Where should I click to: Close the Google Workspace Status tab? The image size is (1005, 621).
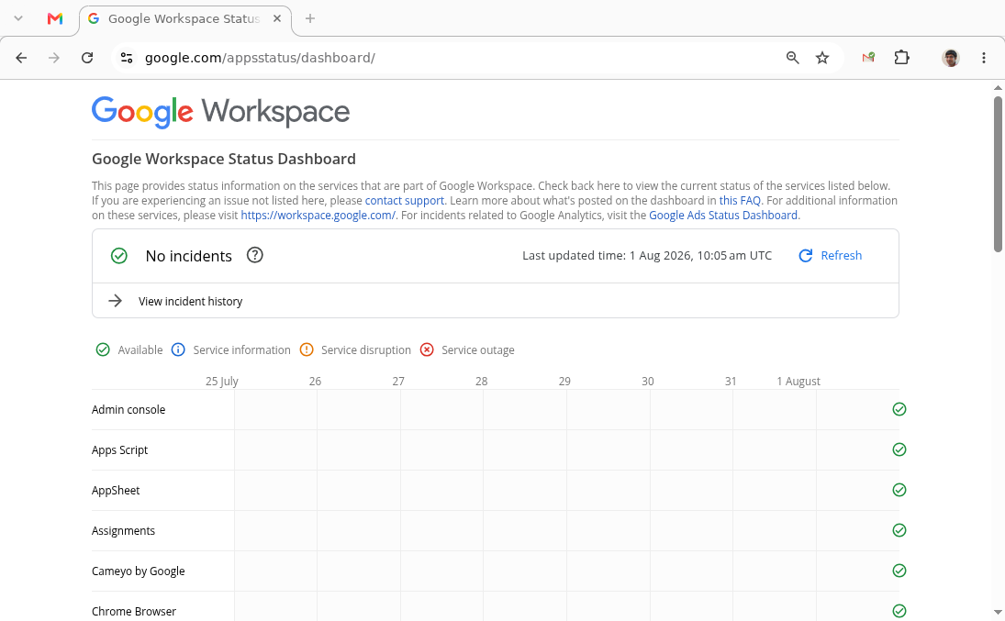tap(277, 18)
